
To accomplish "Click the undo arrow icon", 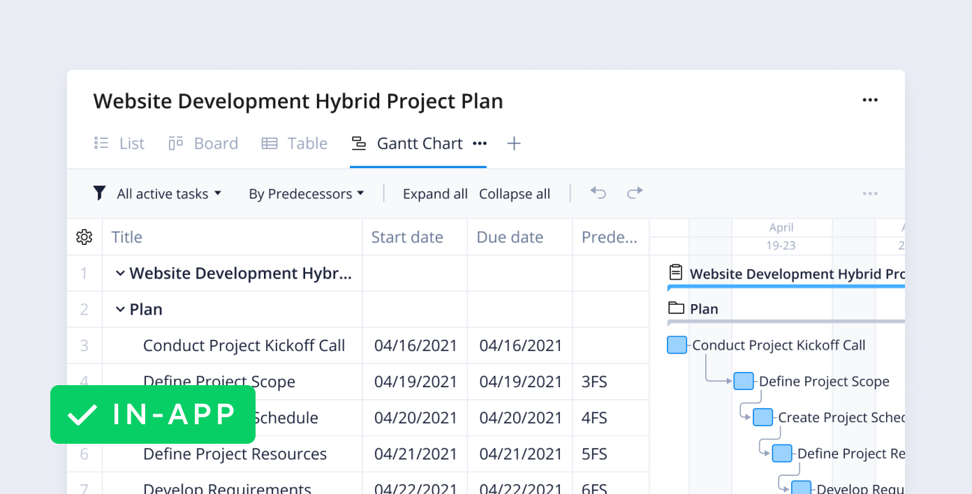I will (x=598, y=193).
